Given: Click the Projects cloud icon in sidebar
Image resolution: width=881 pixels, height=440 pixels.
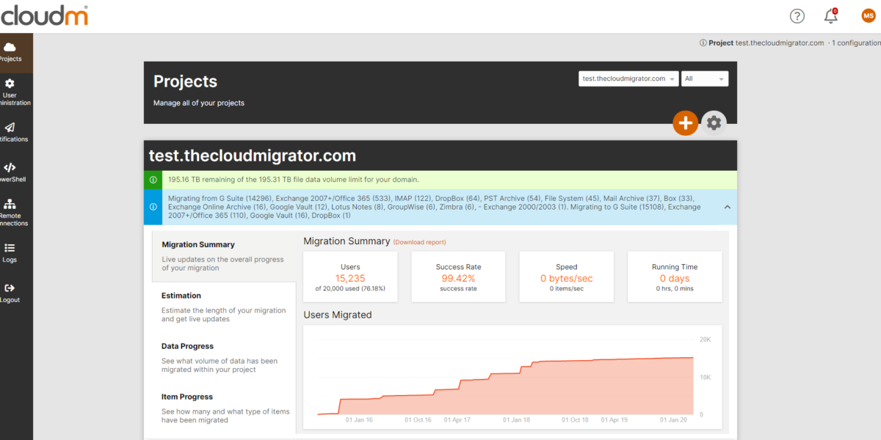Looking at the screenshot, I should [10, 47].
